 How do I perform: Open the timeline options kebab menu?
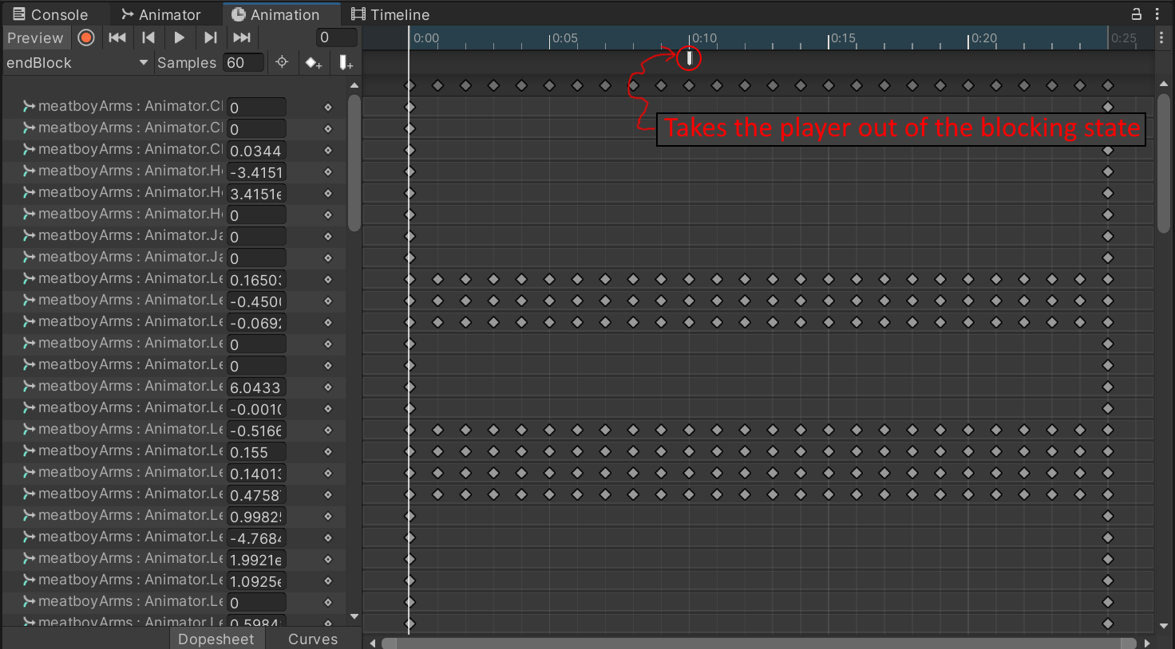click(x=1161, y=37)
